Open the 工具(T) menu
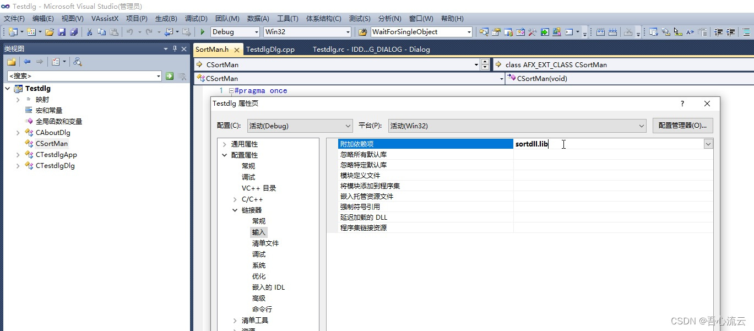 [x=288, y=19]
